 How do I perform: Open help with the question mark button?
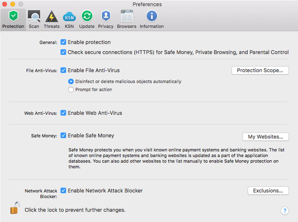285,210
